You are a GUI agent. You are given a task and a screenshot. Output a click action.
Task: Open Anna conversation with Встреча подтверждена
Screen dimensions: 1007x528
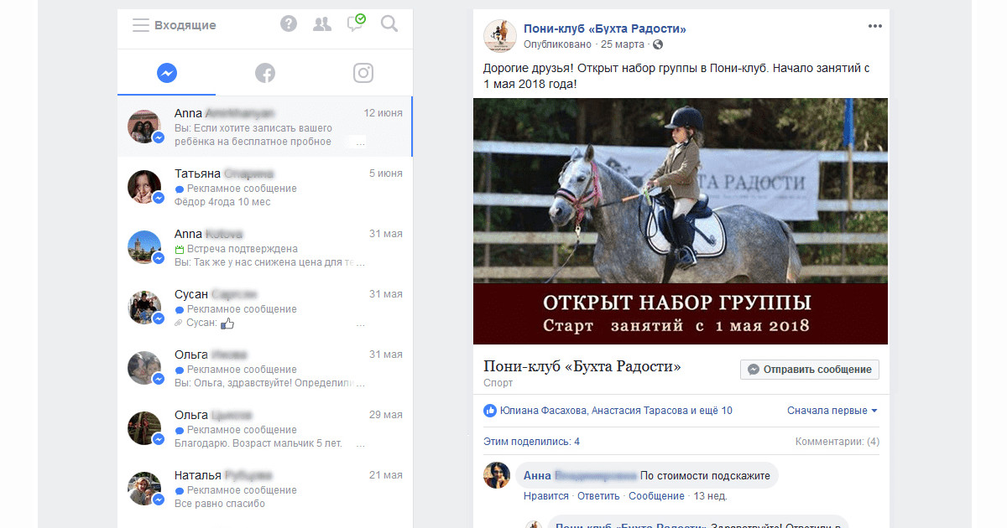point(265,247)
